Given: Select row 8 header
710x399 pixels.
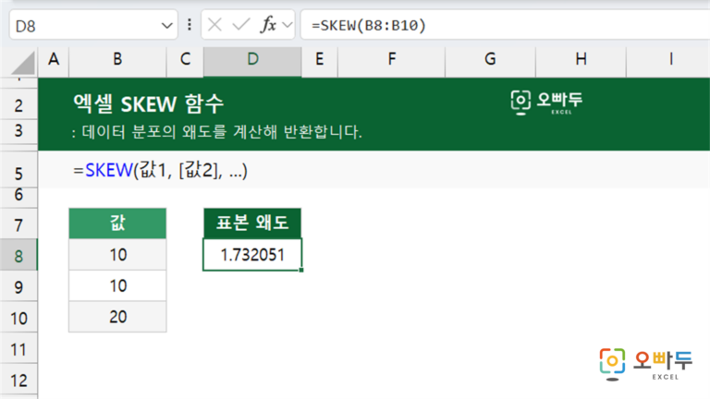Looking at the screenshot, I should [x=18, y=255].
